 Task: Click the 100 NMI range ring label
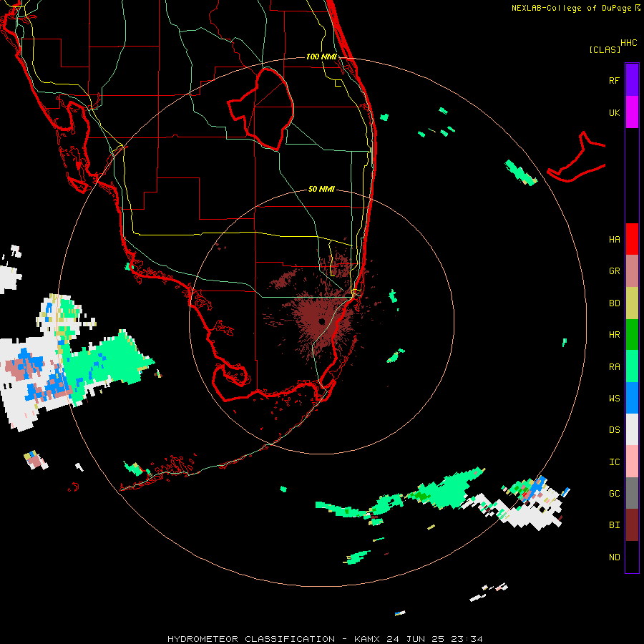coord(321,57)
